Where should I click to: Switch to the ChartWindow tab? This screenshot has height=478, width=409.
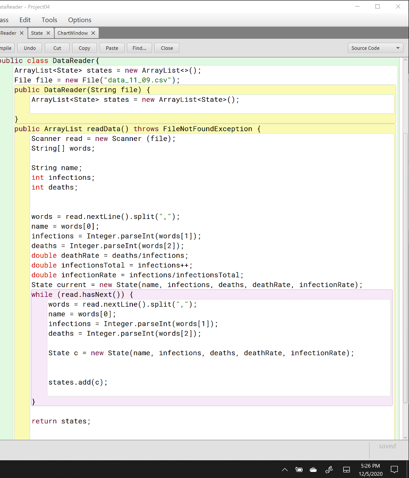[73, 33]
